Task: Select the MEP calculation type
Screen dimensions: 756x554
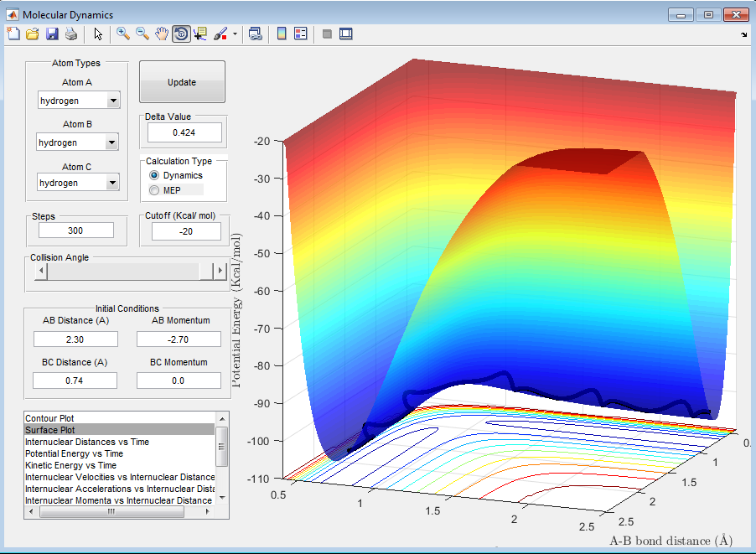Action: click(x=154, y=190)
